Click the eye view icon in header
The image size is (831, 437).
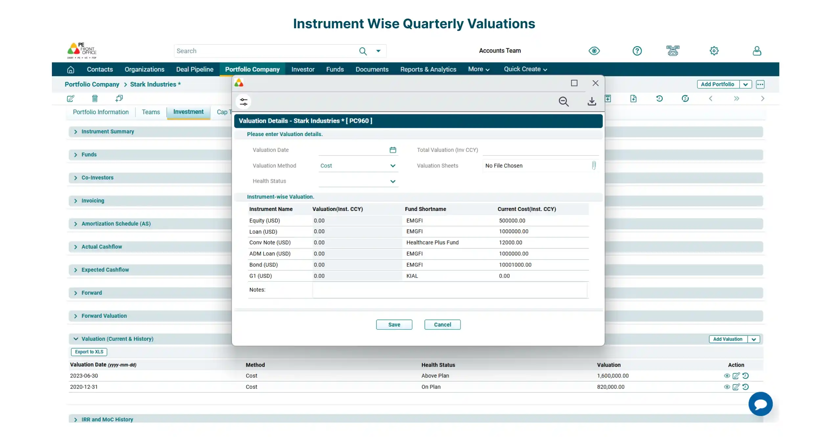594,51
